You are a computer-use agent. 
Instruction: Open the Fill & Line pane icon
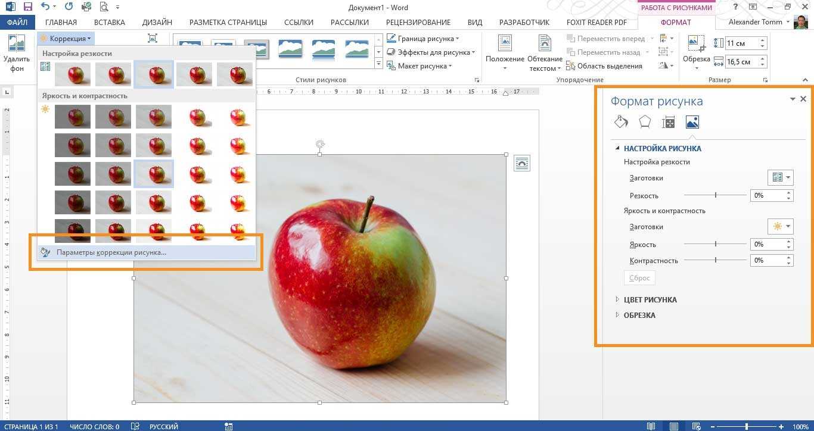621,122
